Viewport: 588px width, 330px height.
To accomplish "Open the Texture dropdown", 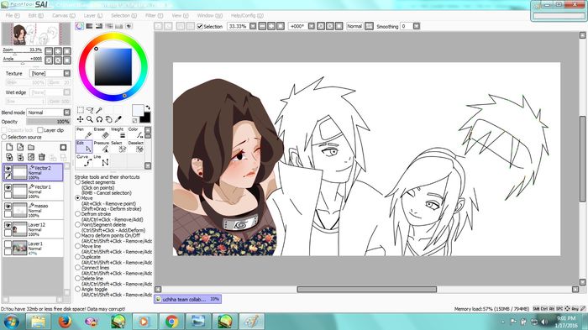I will [66, 73].
